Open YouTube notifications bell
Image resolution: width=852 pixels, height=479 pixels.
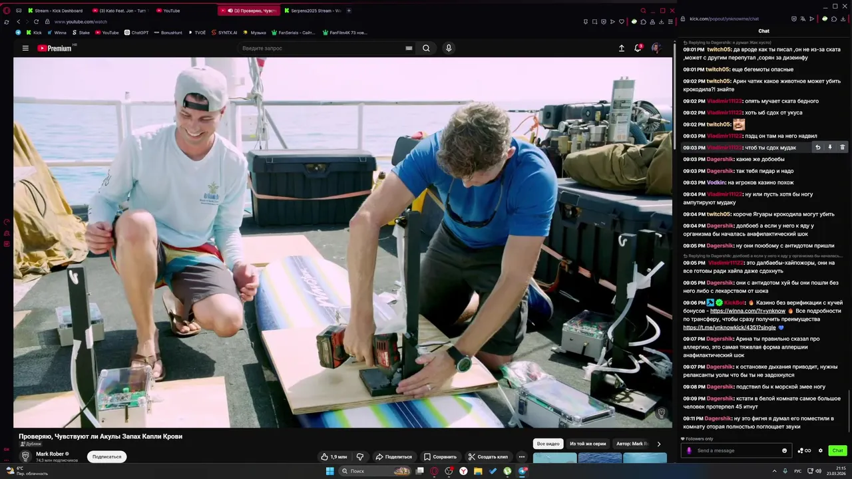coord(638,48)
